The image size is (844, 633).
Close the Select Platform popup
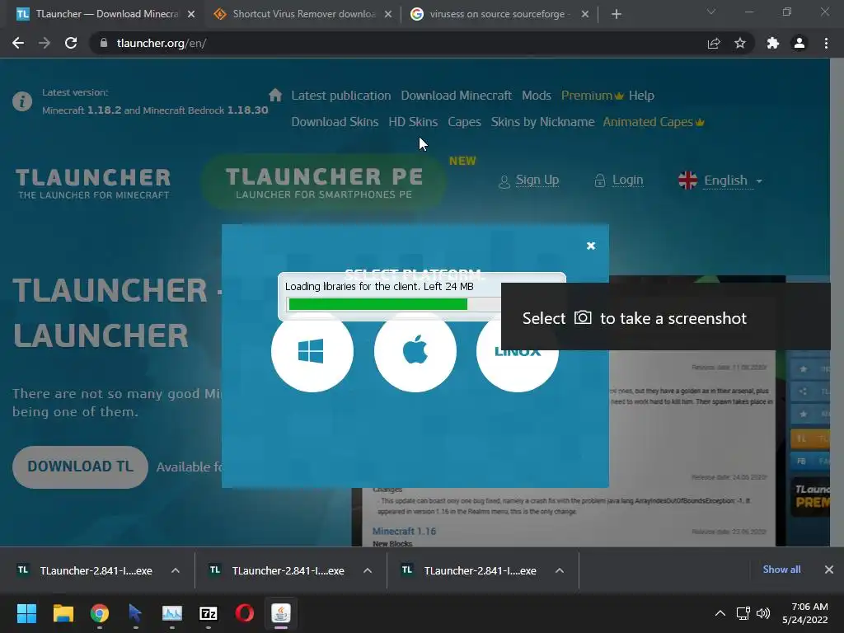pyautogui.click(x=591, y=246)
